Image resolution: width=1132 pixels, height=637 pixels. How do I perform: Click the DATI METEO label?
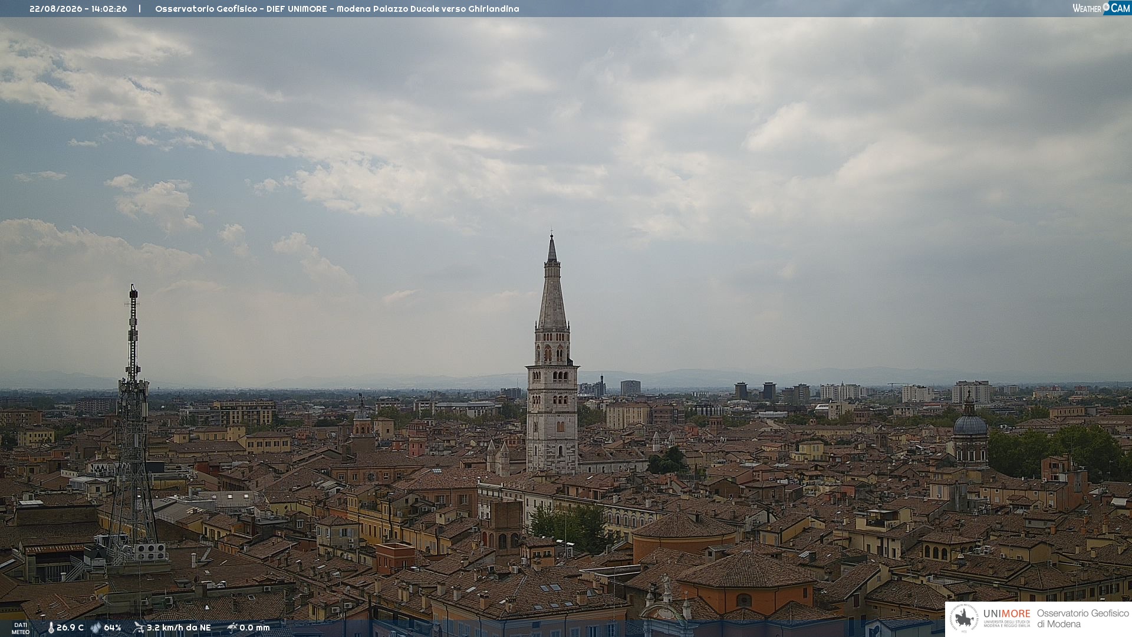pos(21,628)
